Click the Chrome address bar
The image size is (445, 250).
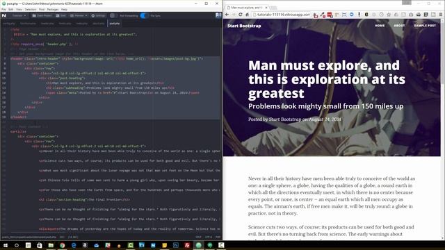point(283,15)
